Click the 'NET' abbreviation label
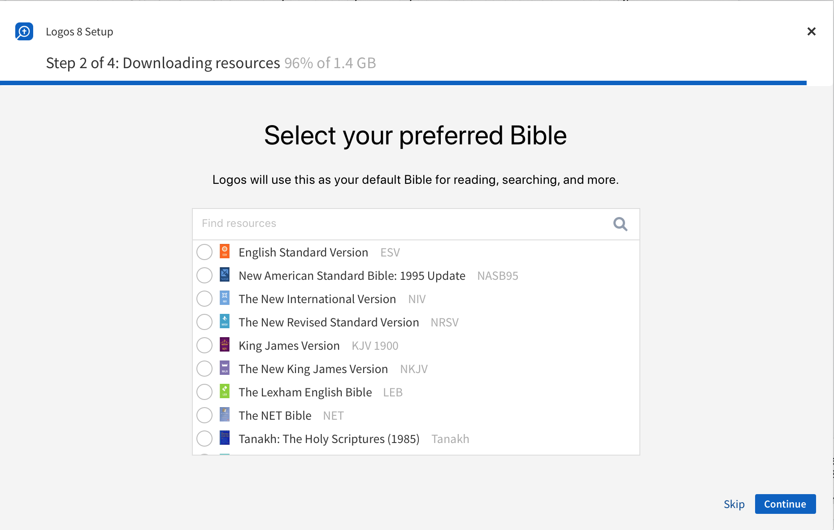Screen dimensions: 834x530 click(333, 416)
